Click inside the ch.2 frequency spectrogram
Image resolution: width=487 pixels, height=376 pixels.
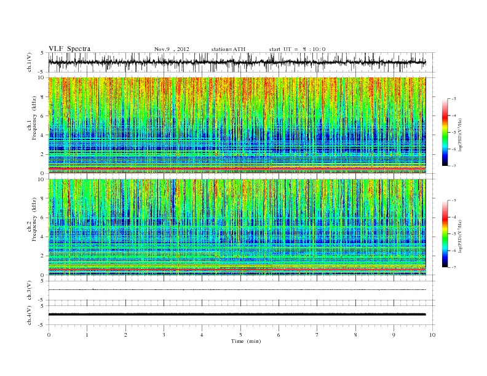[x=237, y=227]
